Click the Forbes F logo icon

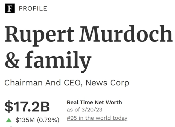pos(10,8)
